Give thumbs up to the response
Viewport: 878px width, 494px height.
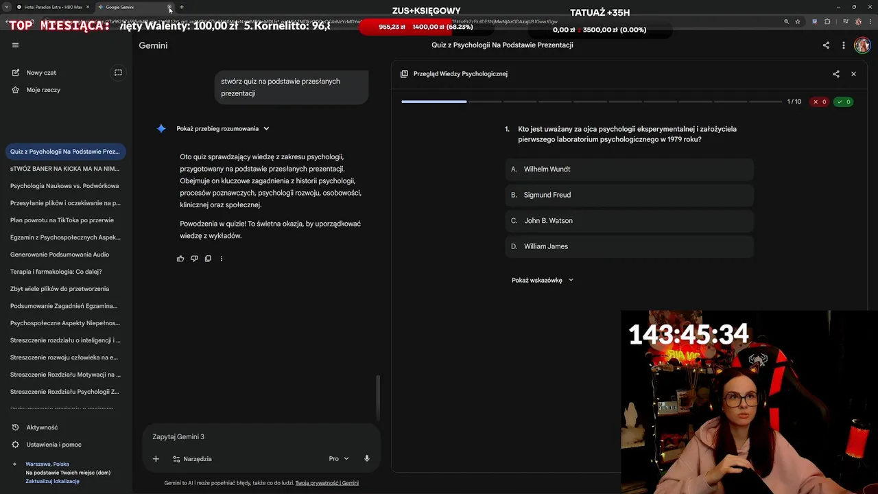[180, 259]
